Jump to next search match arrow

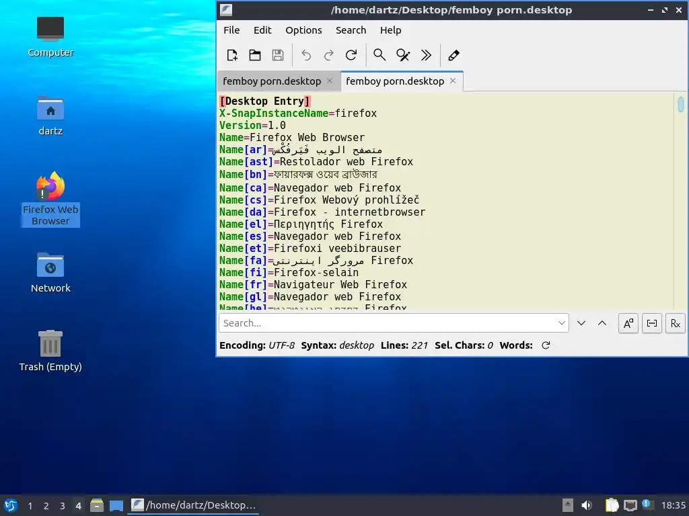click(581, 323)
